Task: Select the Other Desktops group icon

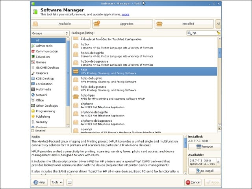Action: point(33,106)
